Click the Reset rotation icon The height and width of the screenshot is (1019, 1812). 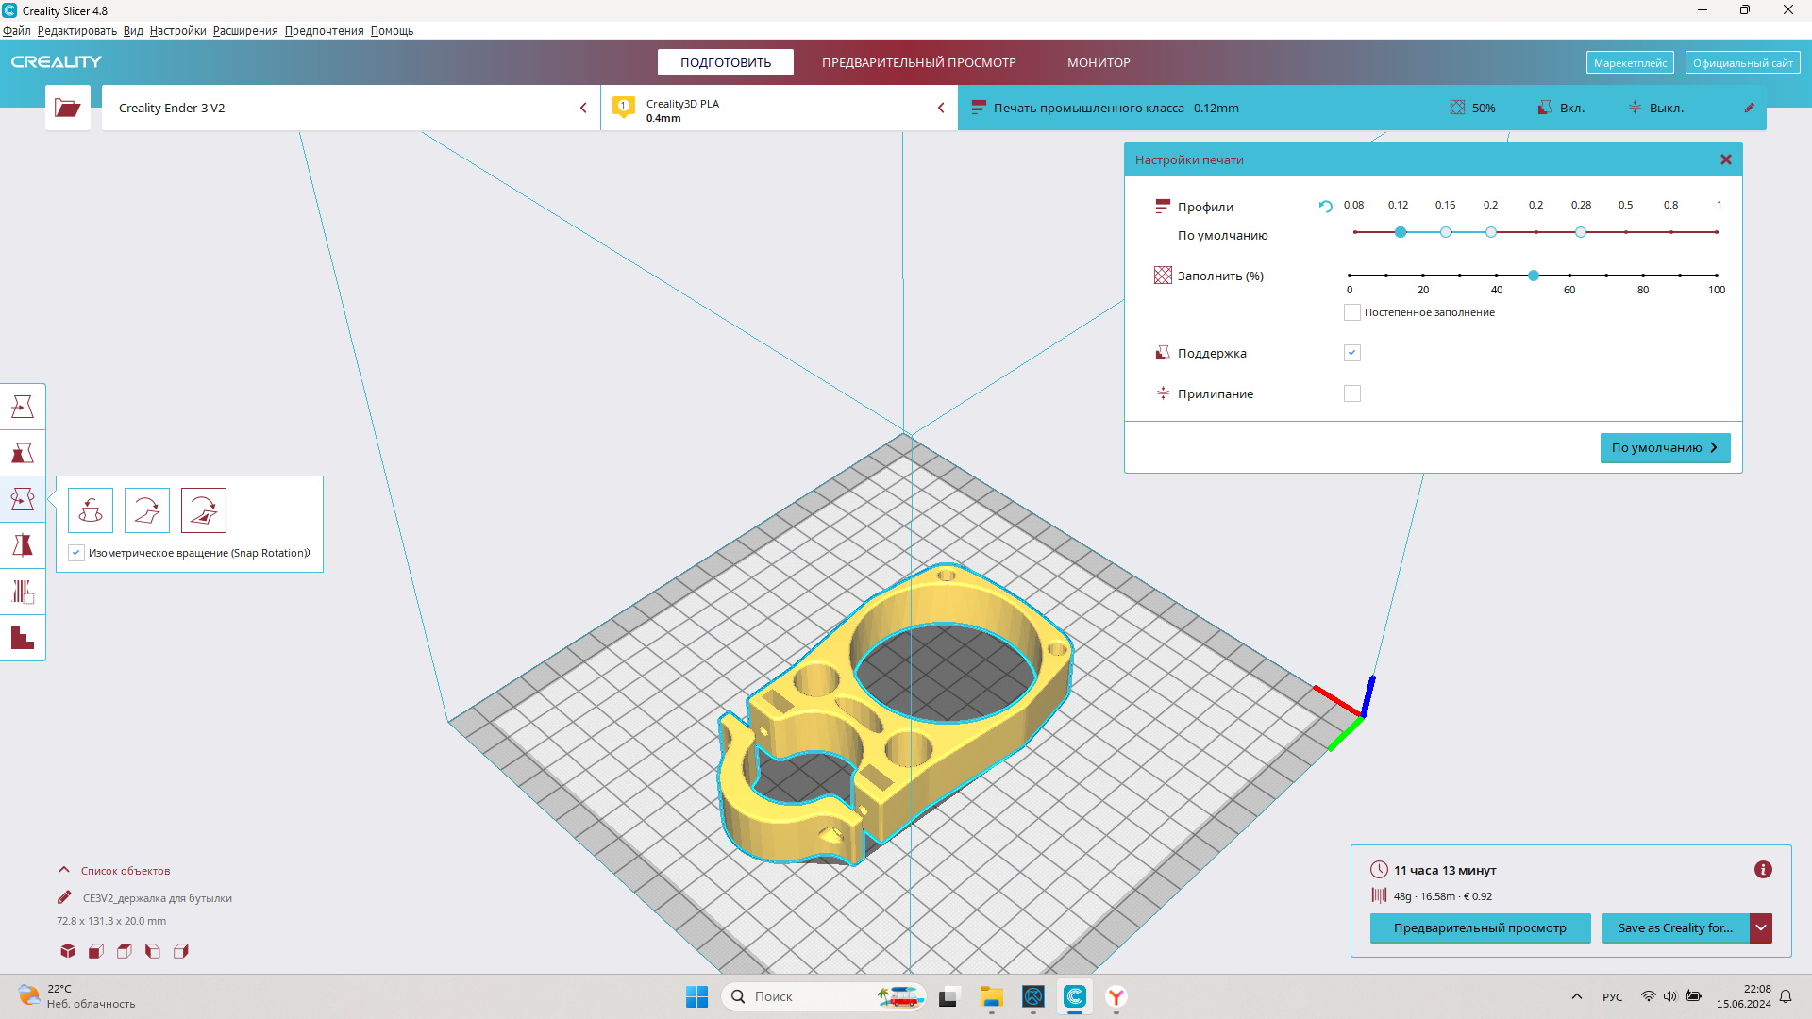[x=91, y=510]
